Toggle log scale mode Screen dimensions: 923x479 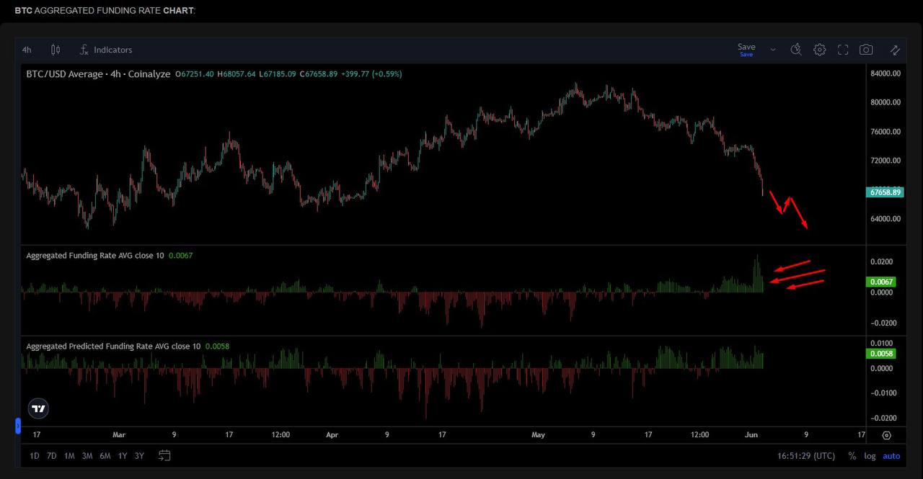click(x=870, y=456)
